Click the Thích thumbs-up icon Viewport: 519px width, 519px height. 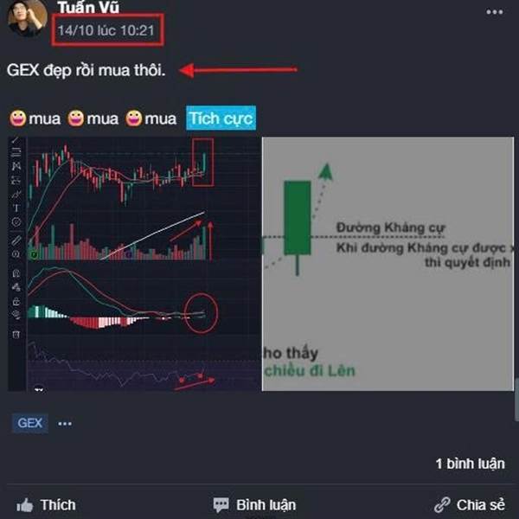tap(25, 505)
